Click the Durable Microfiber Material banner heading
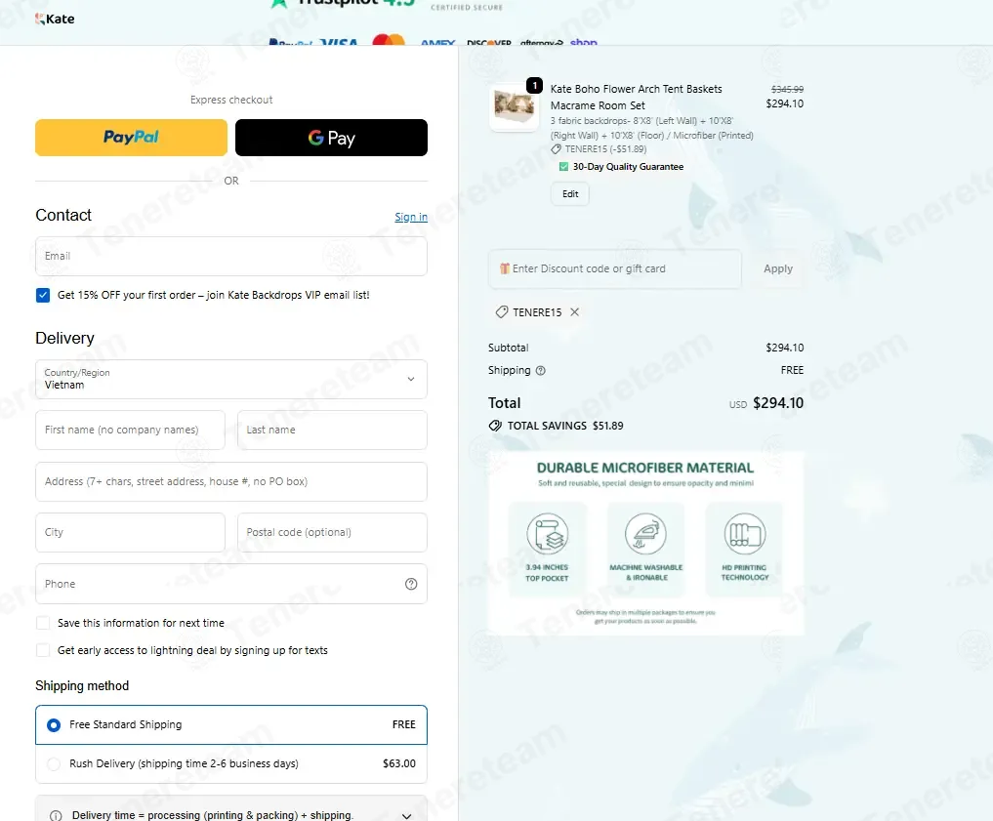The width and height of the screenshot is (993, 821). pyautogui.click(x=645, y=468)
